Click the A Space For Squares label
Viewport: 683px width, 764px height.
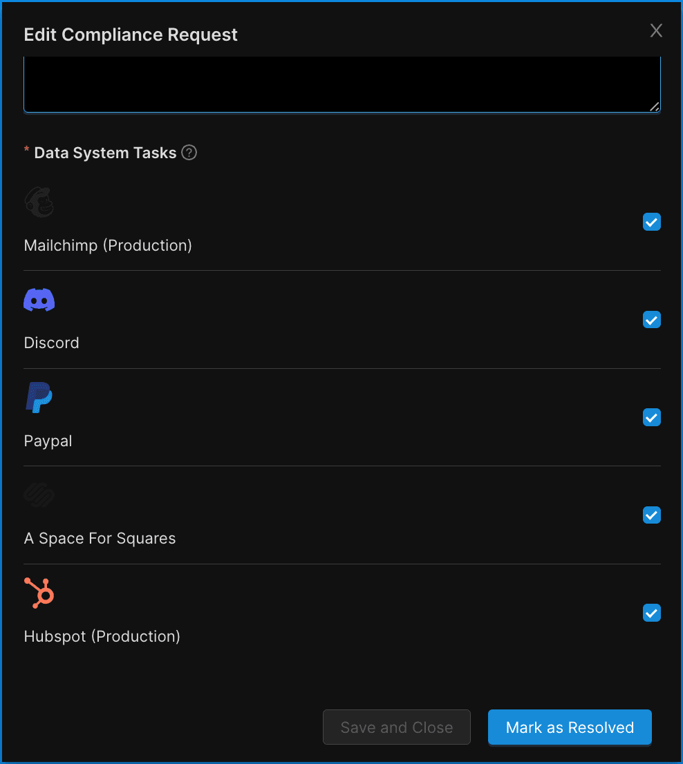click(100, 538)
